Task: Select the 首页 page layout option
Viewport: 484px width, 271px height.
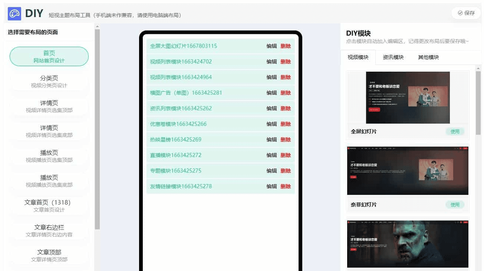Action: pos(49,56)
